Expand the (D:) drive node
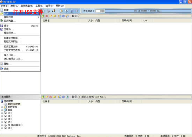This screenshot has width=192, height=137. tap(2, 116)
